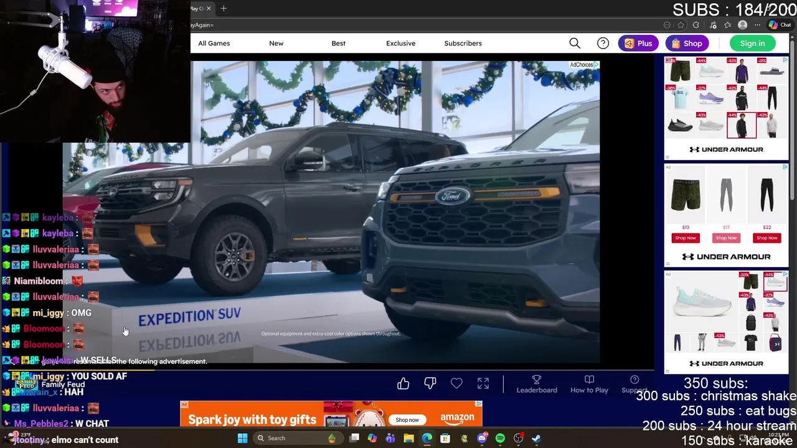Launch Copilot from the taskbar

372,438
